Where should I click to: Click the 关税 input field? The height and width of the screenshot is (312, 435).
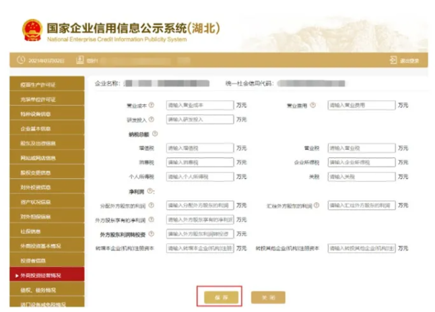(361, 176)
